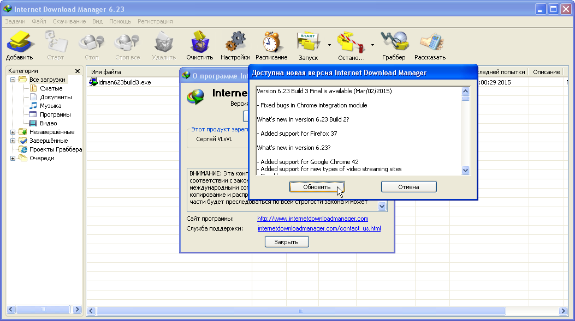575x321 pixels.
Task: Click the Отмена button in update dialog
Action: pyautogui.click(x=409, y=187)
